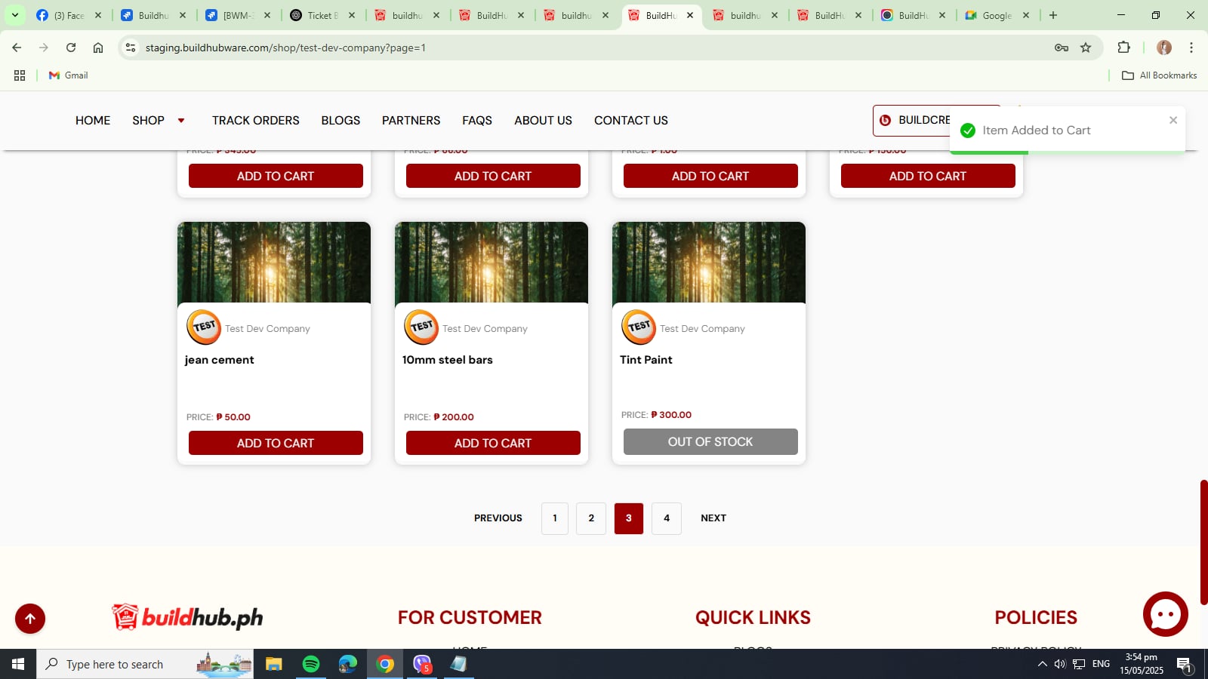Click the buildhub.ph footer logo

click(188, 617)
